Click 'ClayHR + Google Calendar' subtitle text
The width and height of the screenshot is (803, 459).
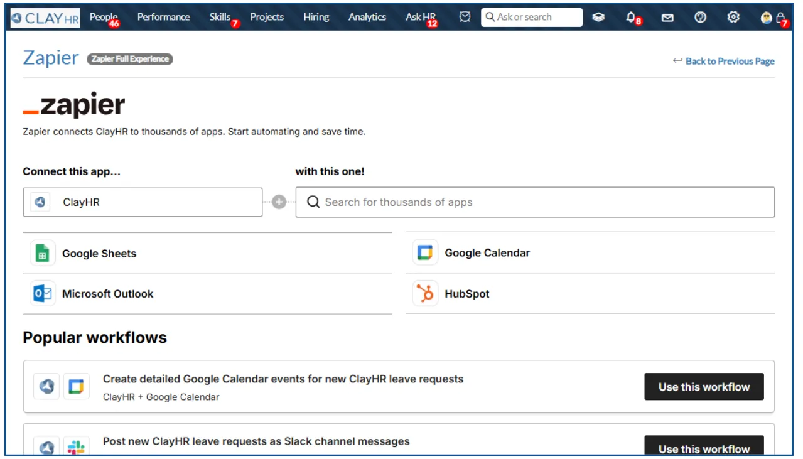click(x=161, y=397)
